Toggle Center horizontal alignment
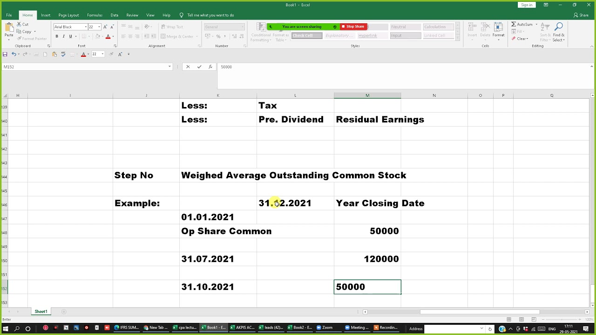596x335 pixels. [130, 36]
